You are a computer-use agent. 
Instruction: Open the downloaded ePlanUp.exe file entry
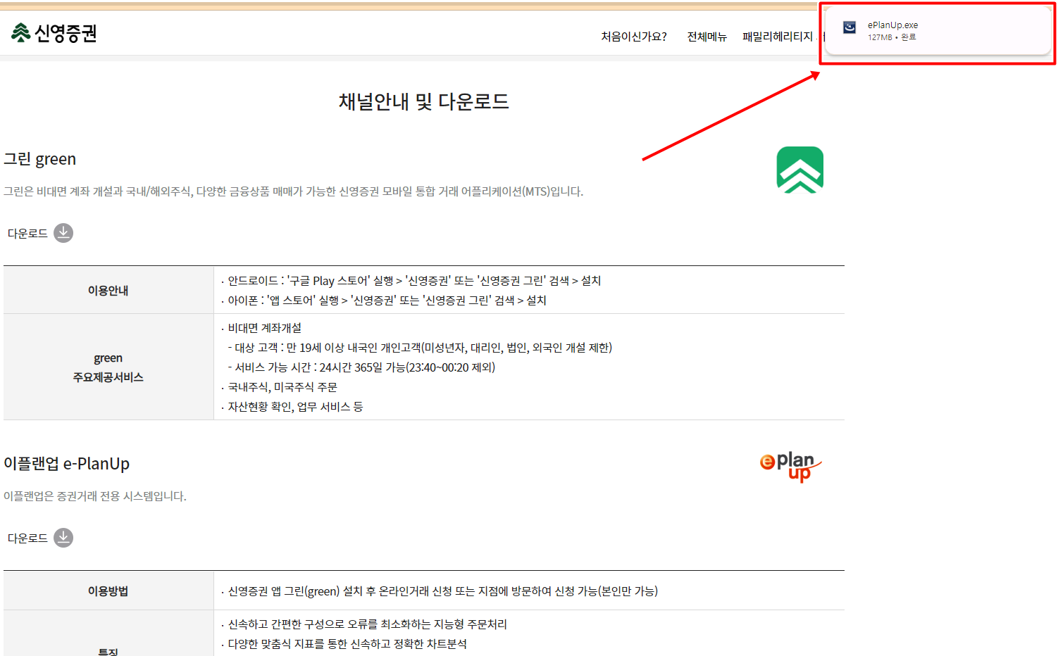[x=938, y=30]
